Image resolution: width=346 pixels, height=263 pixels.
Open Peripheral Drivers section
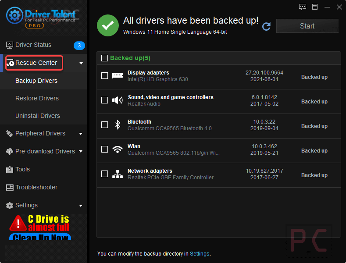point(43,134)
